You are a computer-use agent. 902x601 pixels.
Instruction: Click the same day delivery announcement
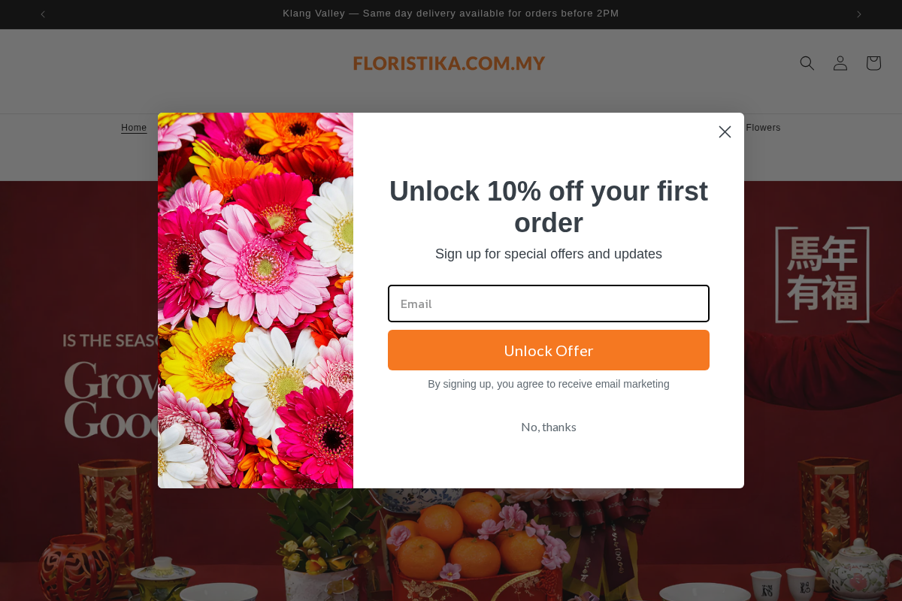(x=450, y=14)
